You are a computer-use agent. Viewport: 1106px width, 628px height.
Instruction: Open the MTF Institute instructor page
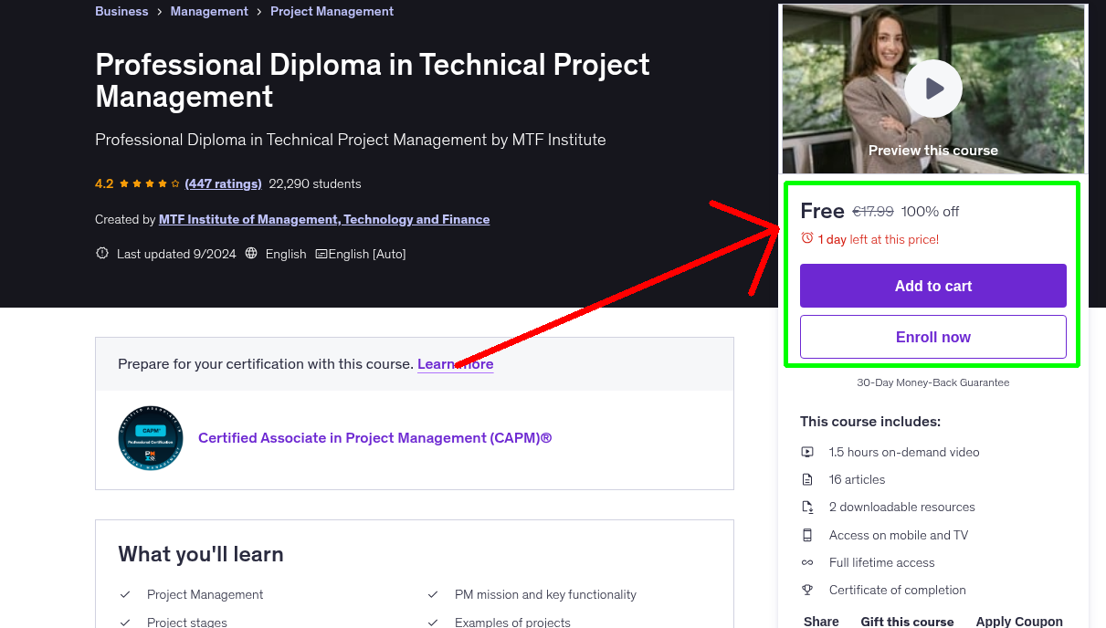pos(324,219)
